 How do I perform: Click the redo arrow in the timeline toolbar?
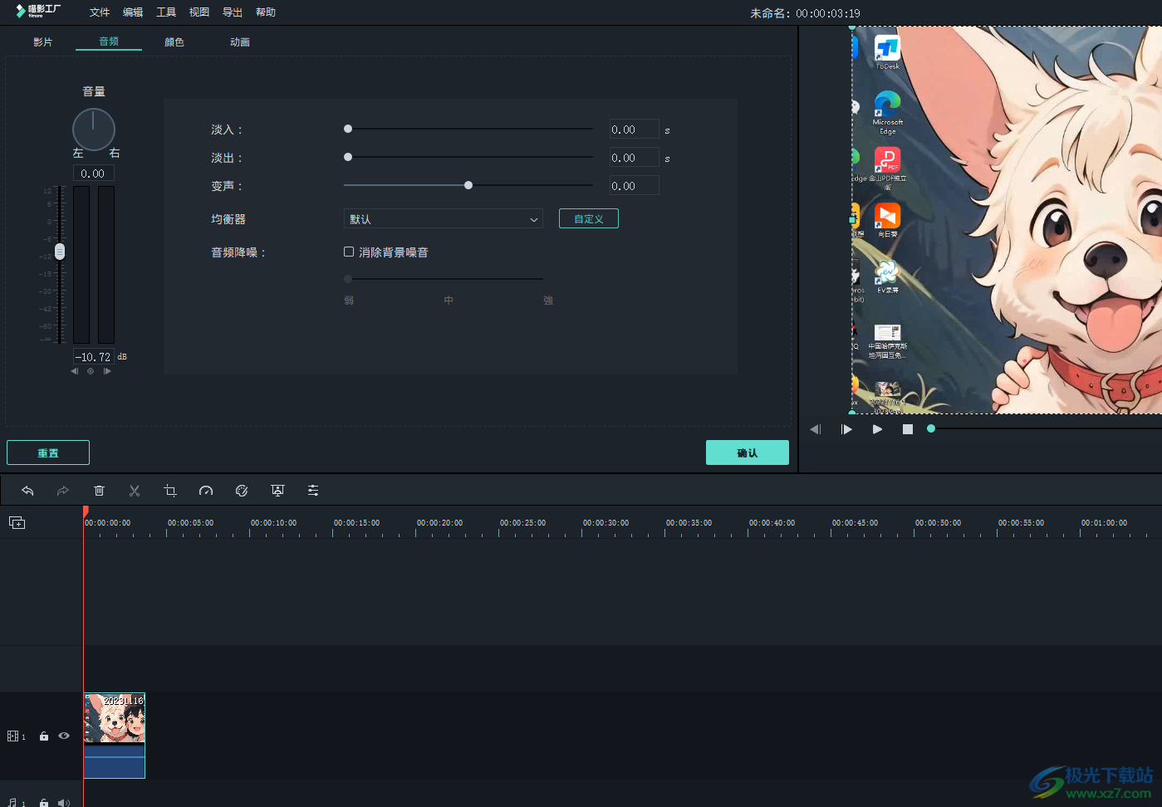pos(63,491)
